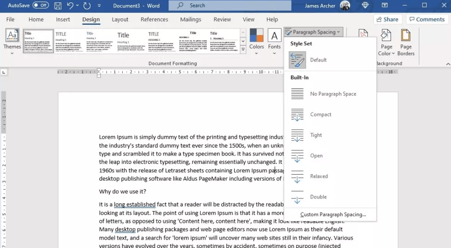This screenshot has width=451, height=248.
Task: Toggle the AutoSave switch
Action: coord(41,5)
